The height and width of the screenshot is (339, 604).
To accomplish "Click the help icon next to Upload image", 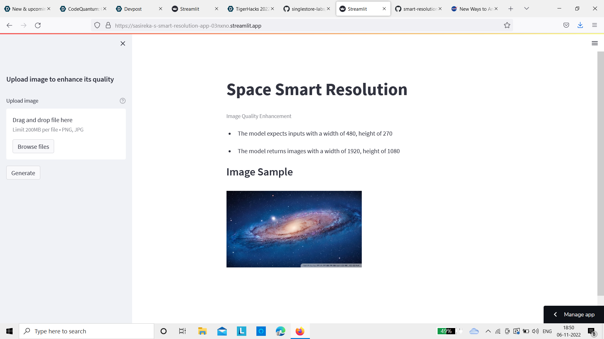I will click(x=122, y=101).
